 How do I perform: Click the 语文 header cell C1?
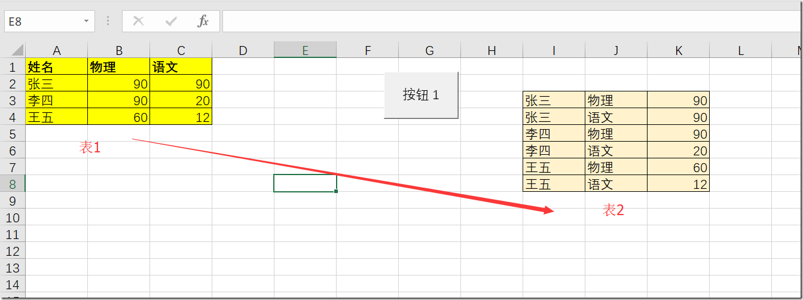point(181,66)
